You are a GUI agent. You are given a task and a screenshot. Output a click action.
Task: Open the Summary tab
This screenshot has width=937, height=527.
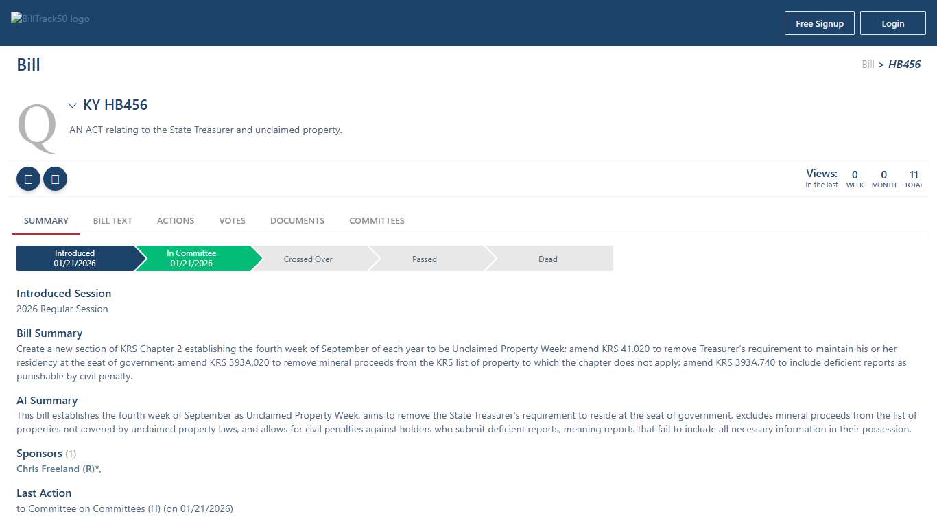(x=46, y=221)
